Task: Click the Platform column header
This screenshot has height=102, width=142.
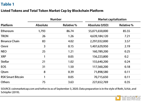Action: point(7,25)
